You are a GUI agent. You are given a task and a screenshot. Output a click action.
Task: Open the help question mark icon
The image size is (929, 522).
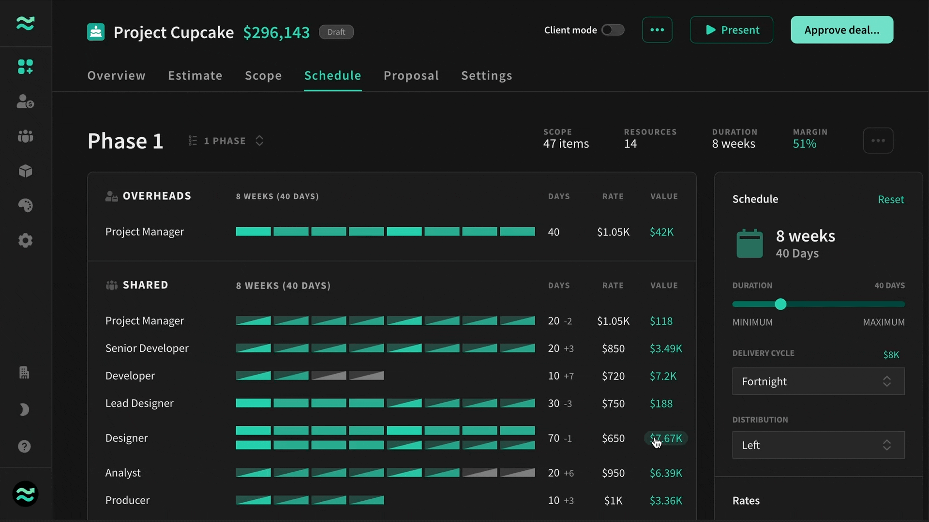pos(24,446)
